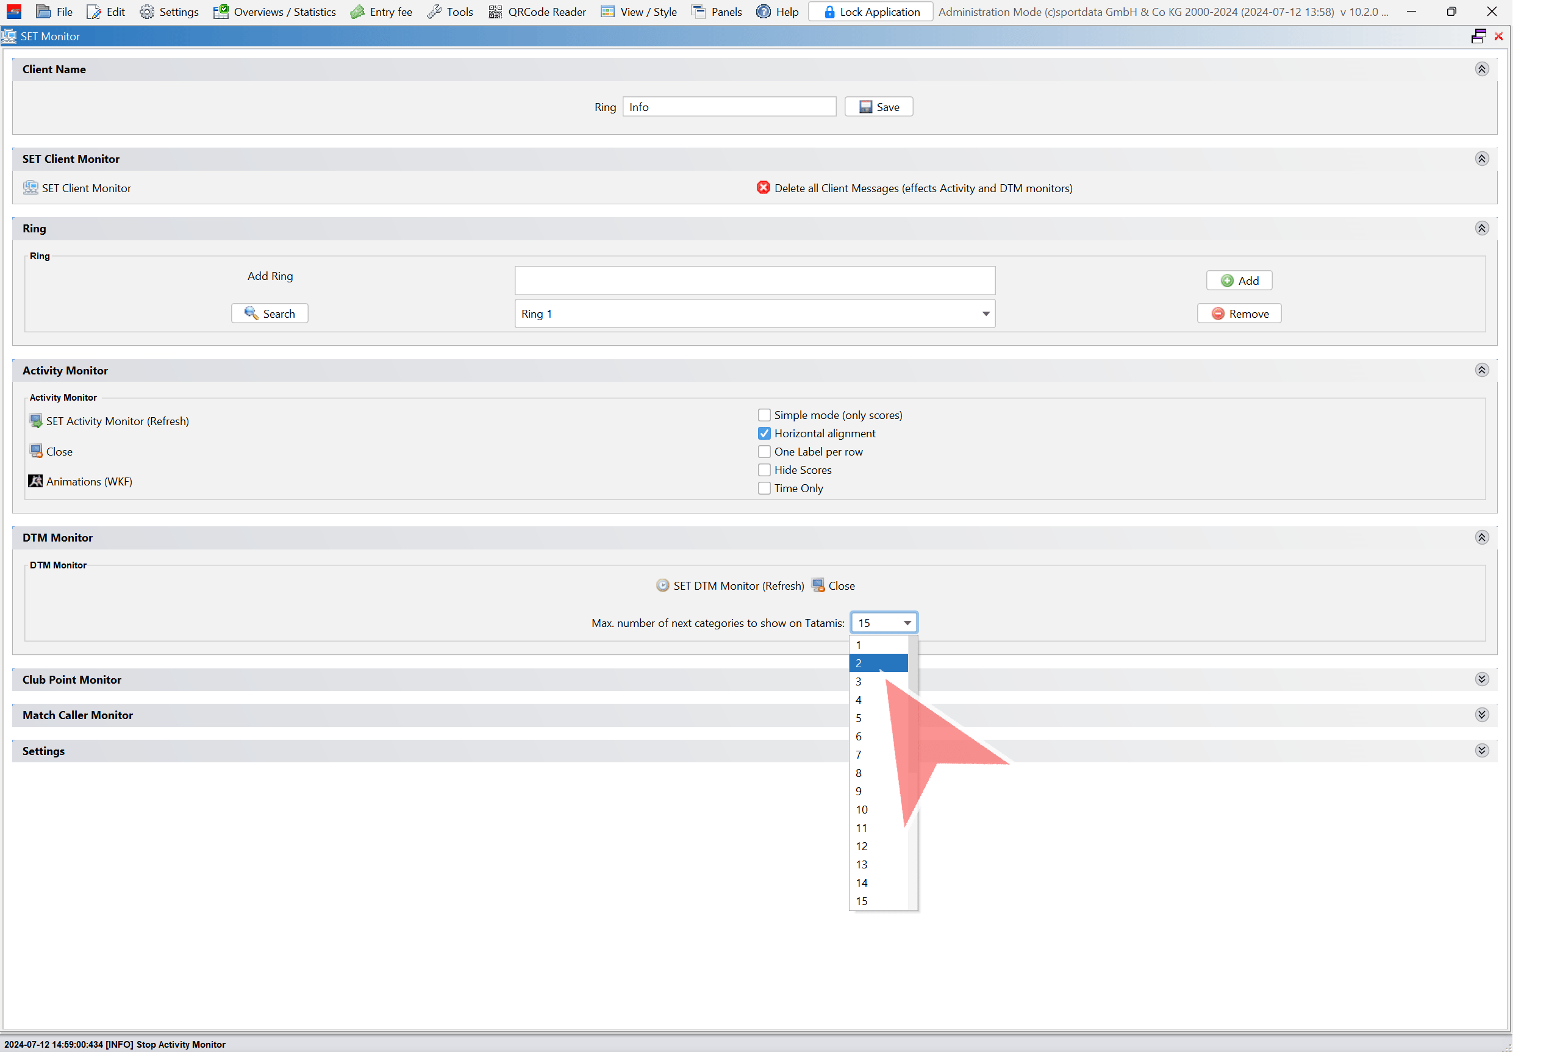This screenshot has height=1052, width=1560.
Task: Click the Lock Application button
Action: point(870,12)
